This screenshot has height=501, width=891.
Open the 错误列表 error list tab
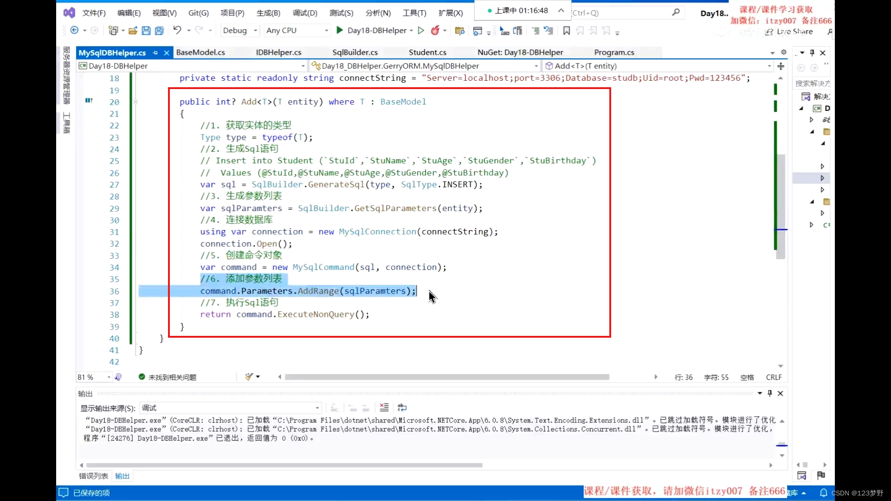click(93, 476)
